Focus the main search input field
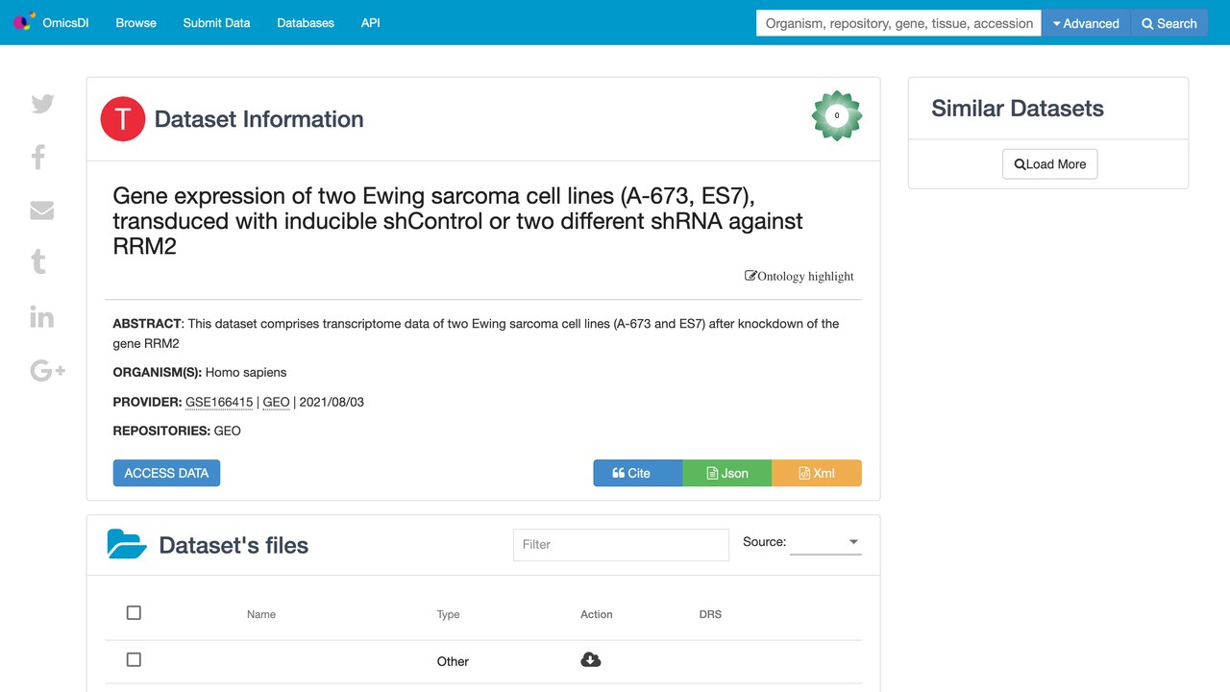1230x692 pixels. [x=899, y=23]
